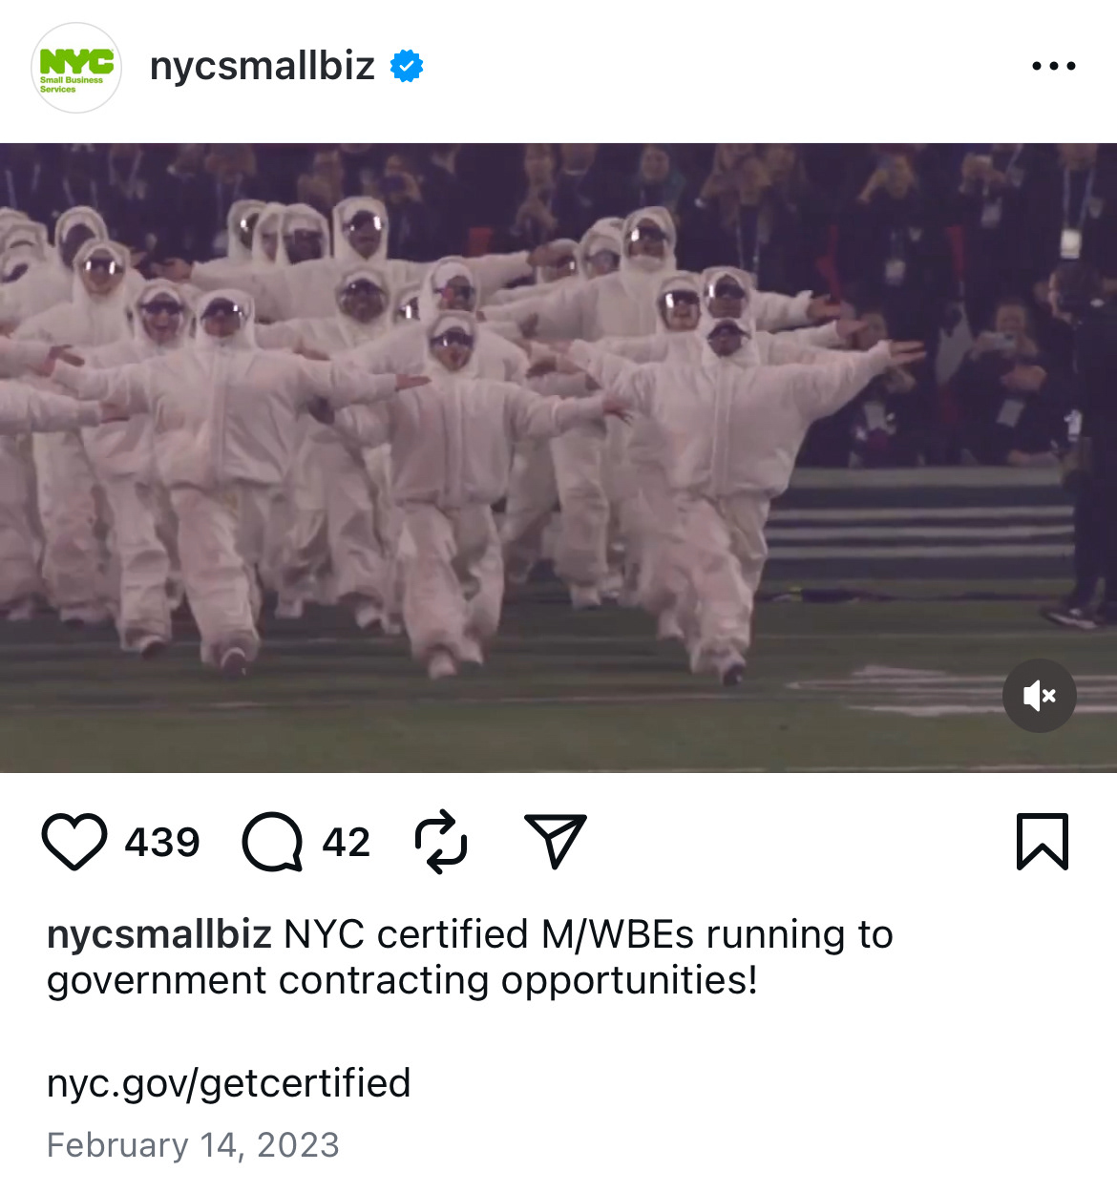Like the post with the heart icon
Viewport: 1117px width, 1192px height.
click(74, 842)
